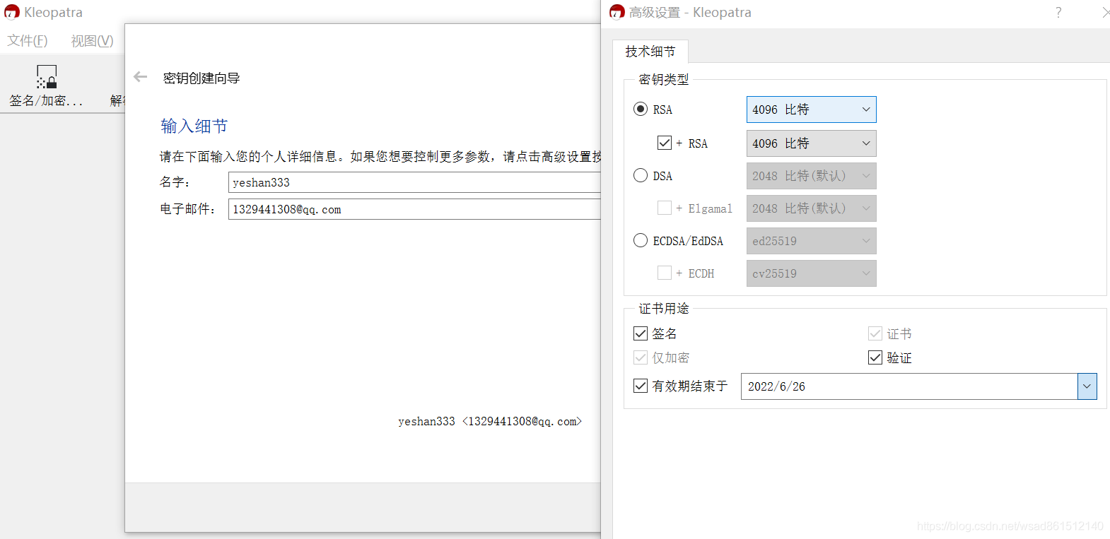The width and height of the screenshot is (1110, 539).
Task: Click the Kleopatra logo in the advanced settings dialog title
Action: coord(617,12)
